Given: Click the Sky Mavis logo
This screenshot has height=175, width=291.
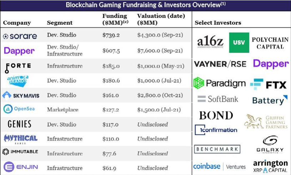Looking at the screenshot, I should [21, 96].
